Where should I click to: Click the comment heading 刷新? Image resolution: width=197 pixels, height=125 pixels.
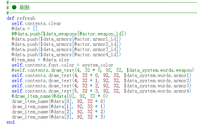point(24,8)
